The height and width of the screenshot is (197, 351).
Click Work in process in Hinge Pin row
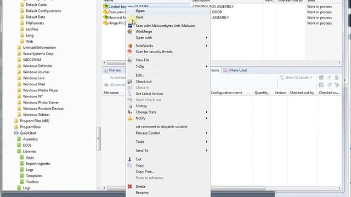(319, 23)
